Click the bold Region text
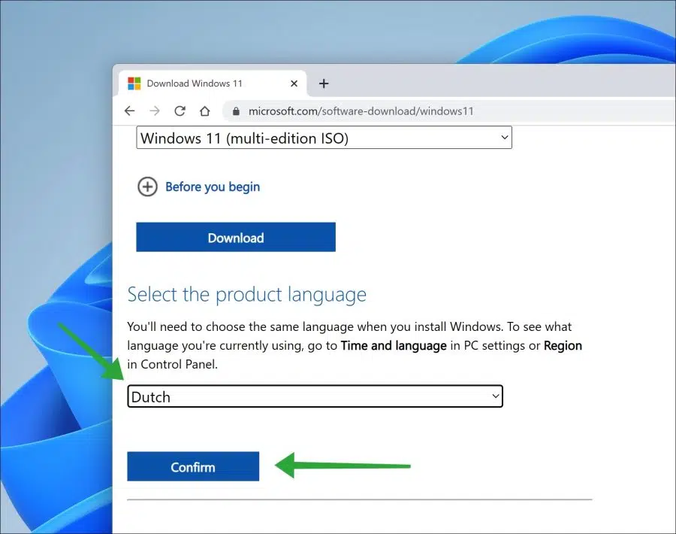The image size is (676, 534). click(563, 345)
